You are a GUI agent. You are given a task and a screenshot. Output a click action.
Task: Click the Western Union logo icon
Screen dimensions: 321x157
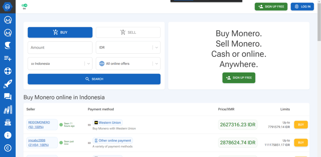point(96,123)
